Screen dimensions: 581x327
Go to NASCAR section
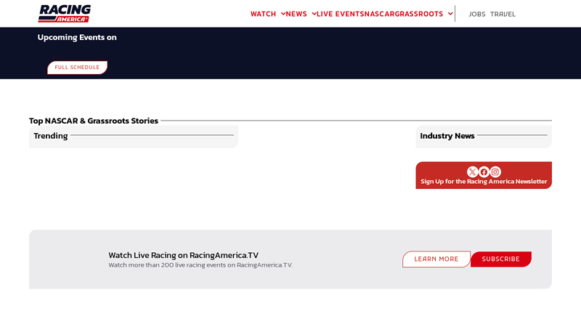pyautogui.click(x=379, y=14)
